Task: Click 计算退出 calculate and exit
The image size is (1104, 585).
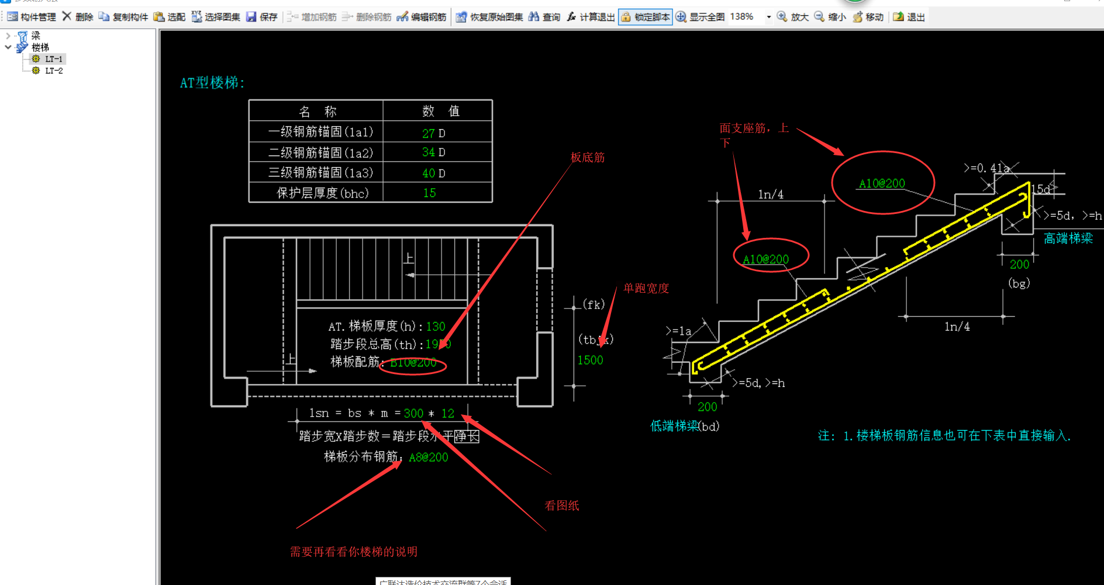Action: [x=591, y=17]
